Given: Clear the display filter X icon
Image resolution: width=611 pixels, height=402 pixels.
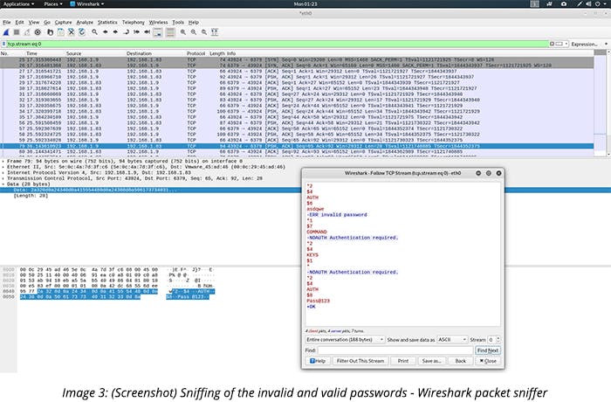Looking at the screenshot, I should [552, 44].
